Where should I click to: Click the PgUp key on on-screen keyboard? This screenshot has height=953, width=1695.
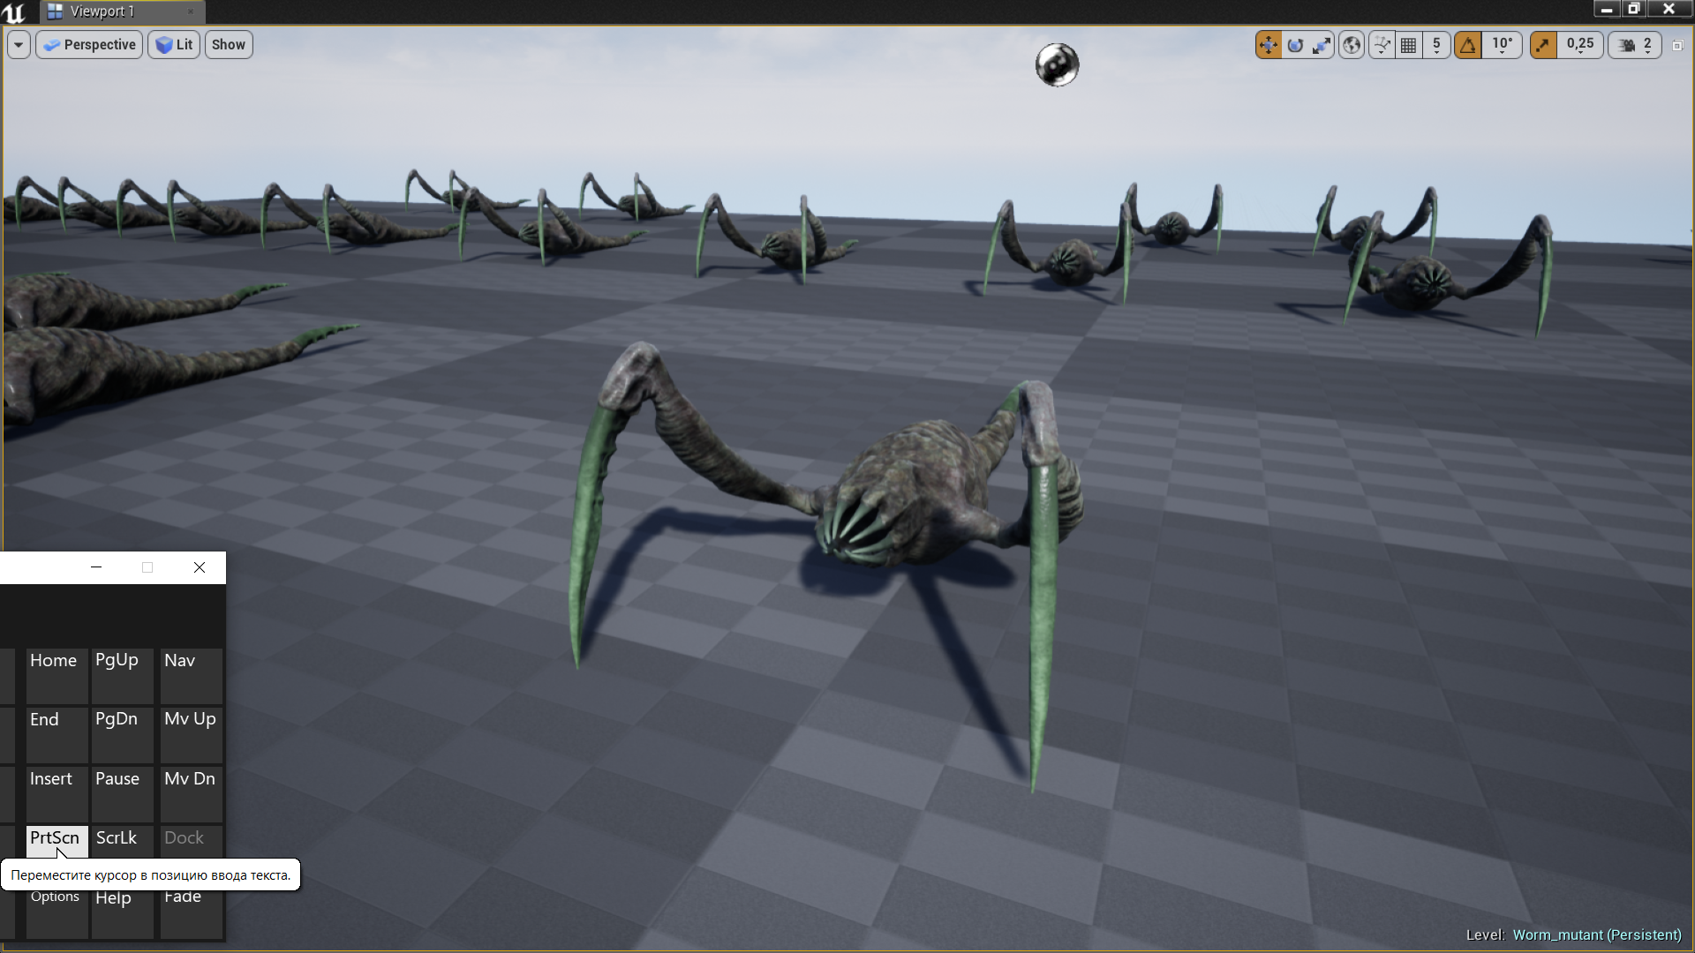pyautogui.click(x=123, y=675)
